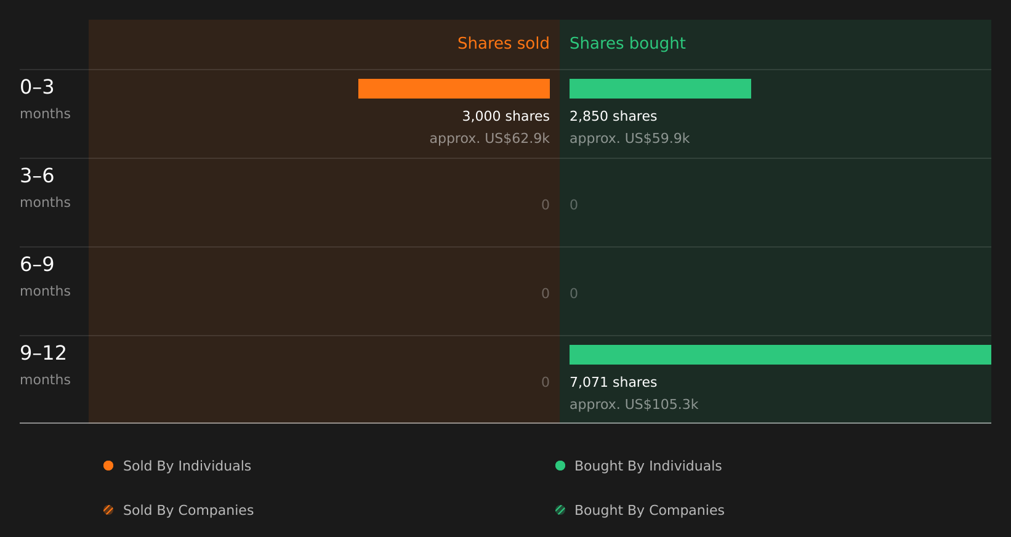Select the green 9–12 months bought bar
This screenshot has width=1011, height=537.
pyautogui.click(x=780, y=355)
